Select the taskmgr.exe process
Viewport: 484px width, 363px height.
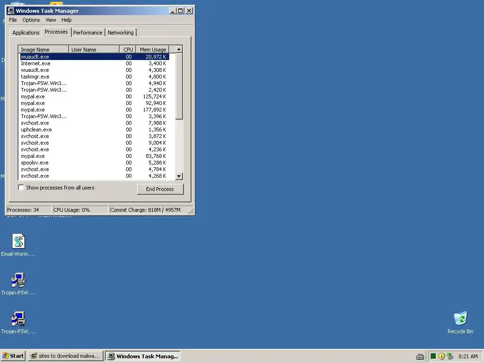94,77
